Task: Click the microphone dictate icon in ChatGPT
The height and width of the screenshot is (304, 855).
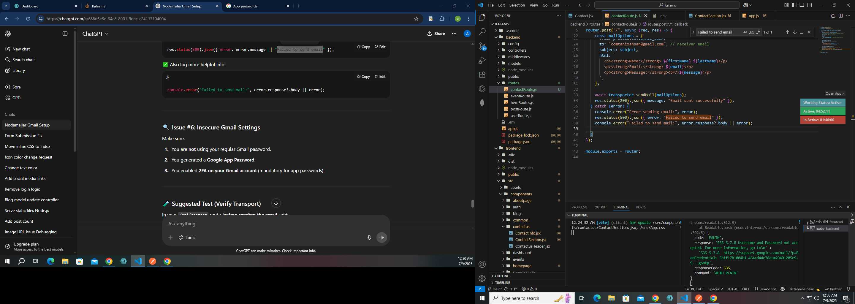Action: pos(369,237)
